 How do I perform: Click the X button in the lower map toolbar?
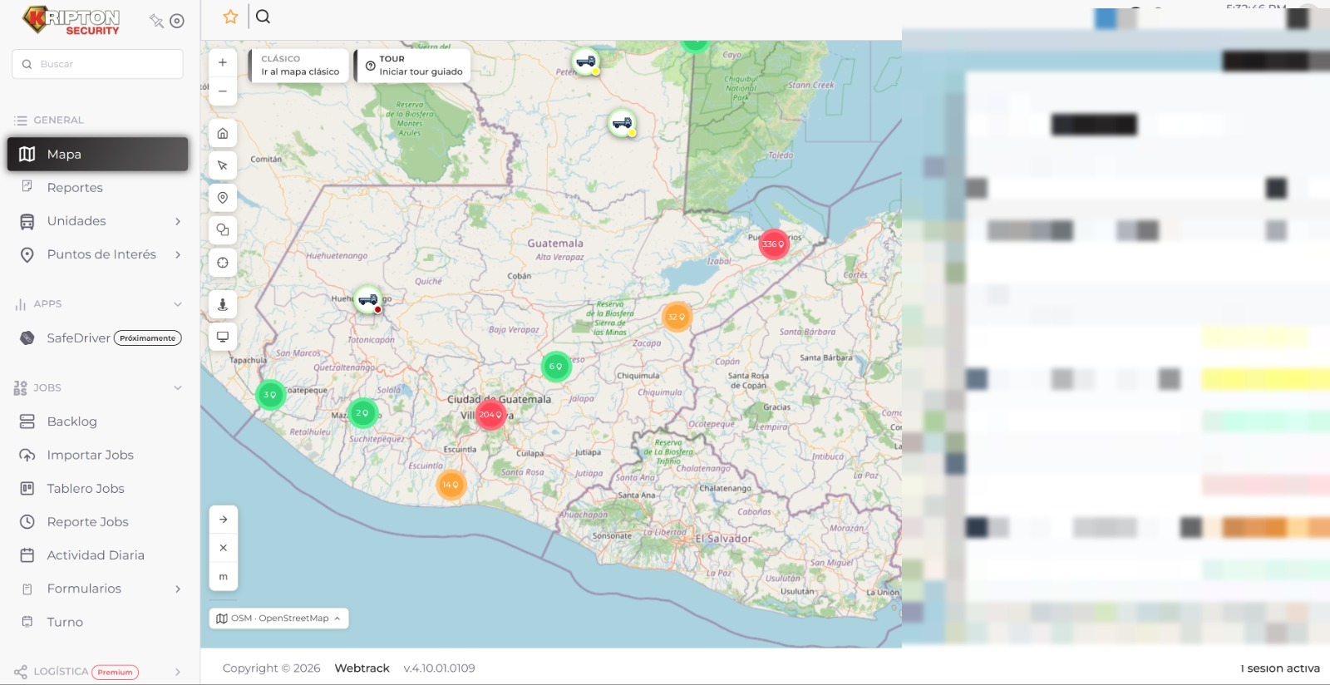click(x=224, y=548)
